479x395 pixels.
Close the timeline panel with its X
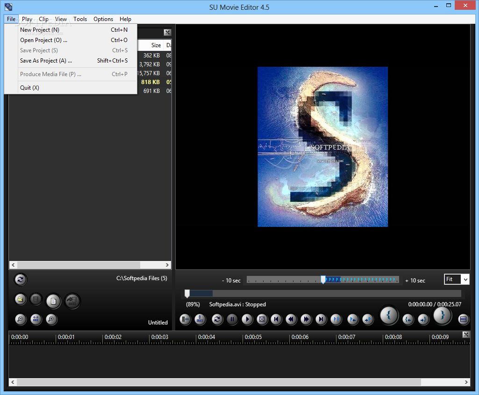tap(466, 334)
